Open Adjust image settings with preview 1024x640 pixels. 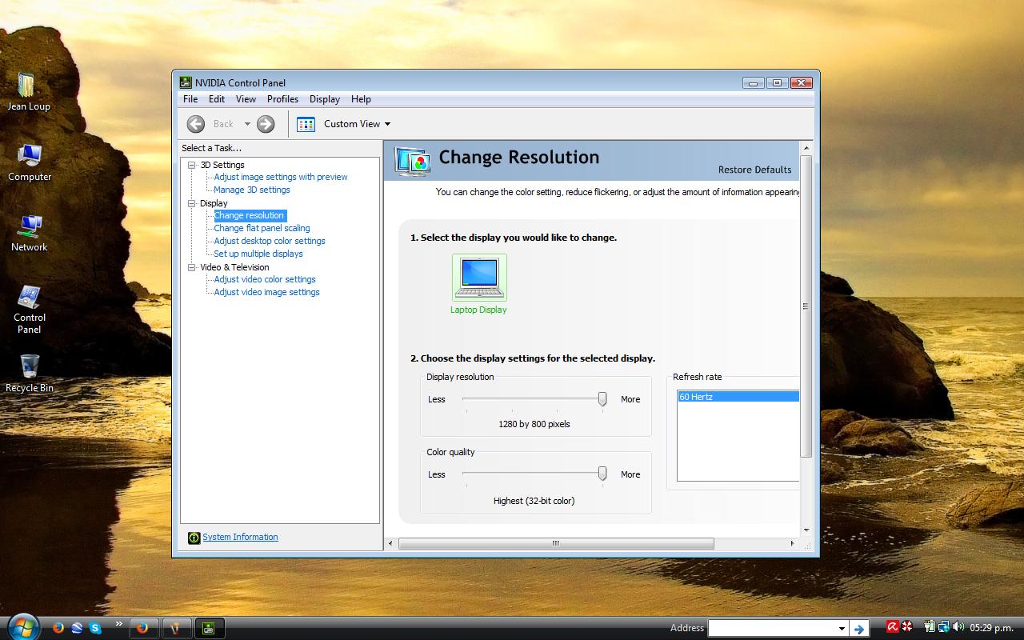coord(281,177)
